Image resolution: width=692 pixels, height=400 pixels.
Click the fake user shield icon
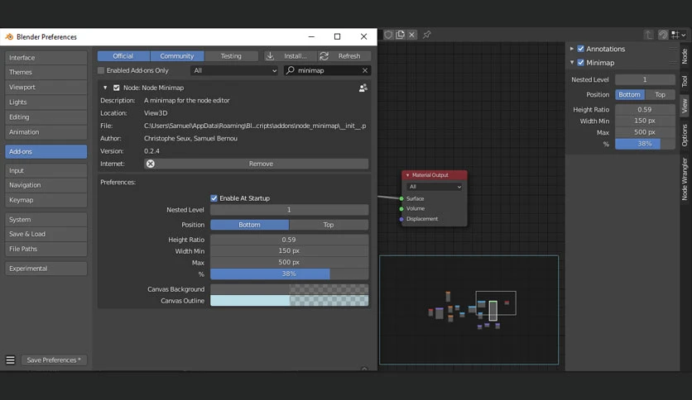point(388,35)
